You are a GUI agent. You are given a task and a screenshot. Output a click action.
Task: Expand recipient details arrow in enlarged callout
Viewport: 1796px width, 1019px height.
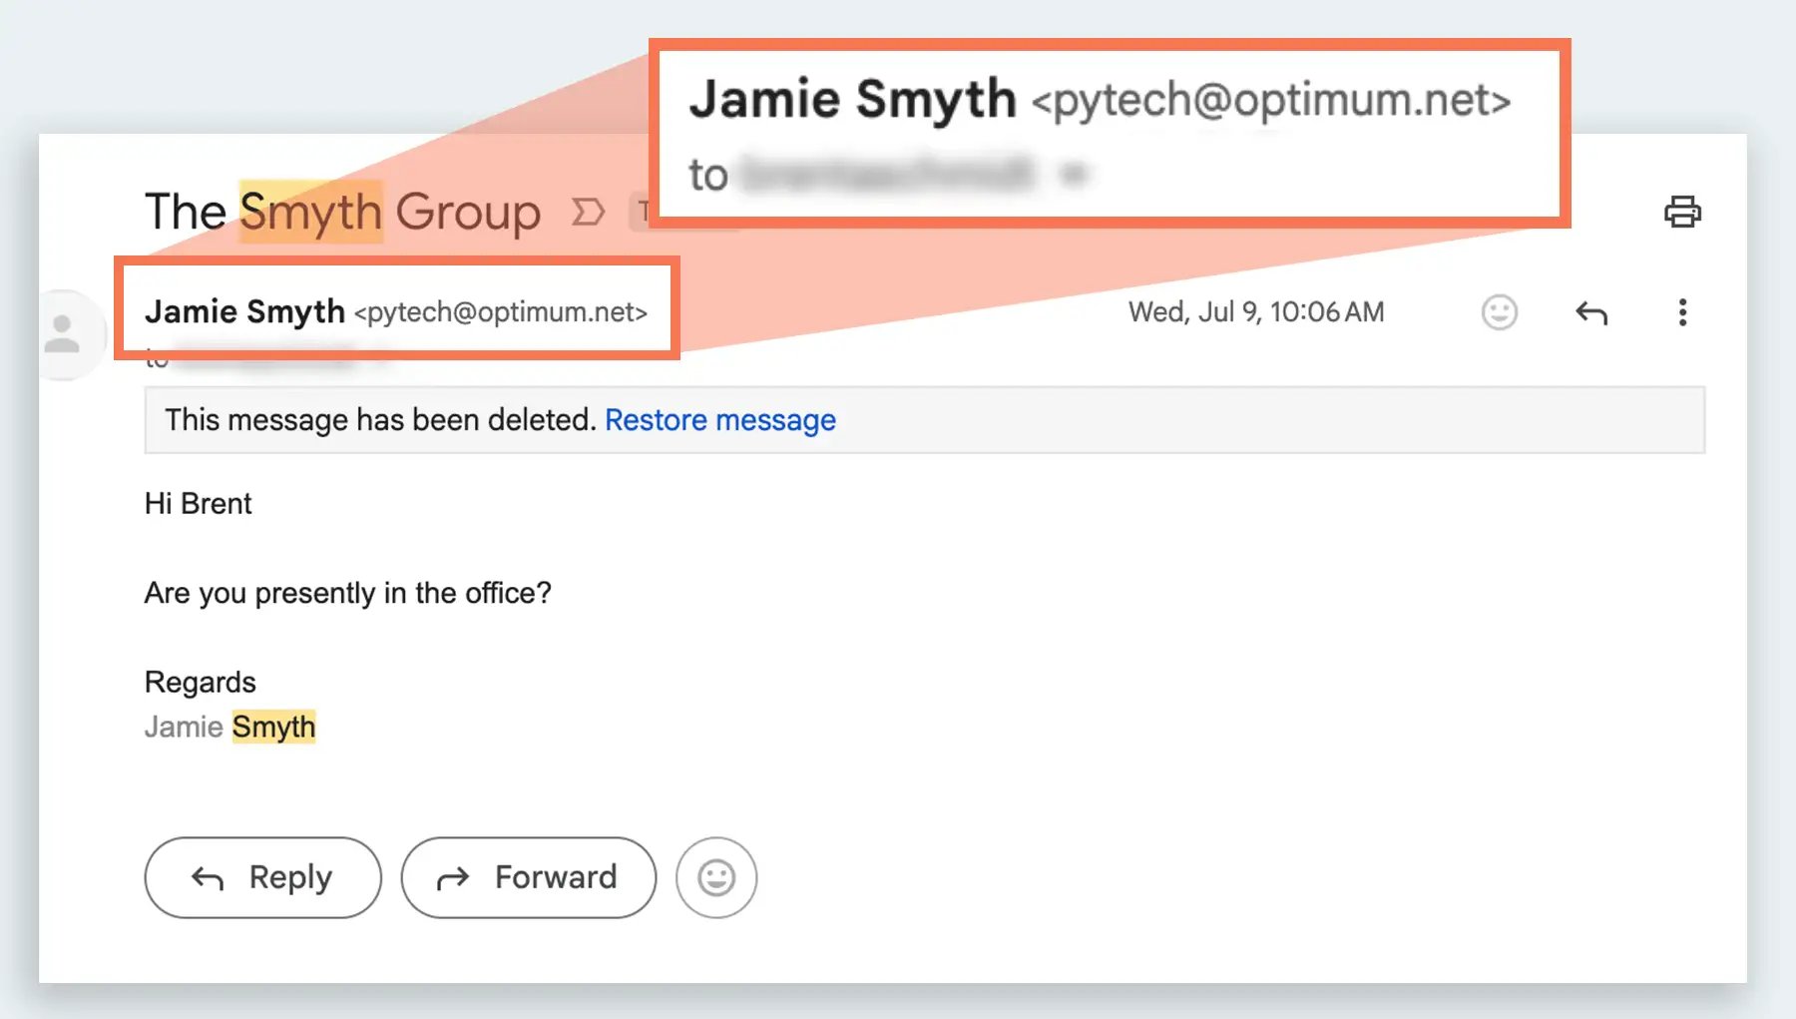1074,175
